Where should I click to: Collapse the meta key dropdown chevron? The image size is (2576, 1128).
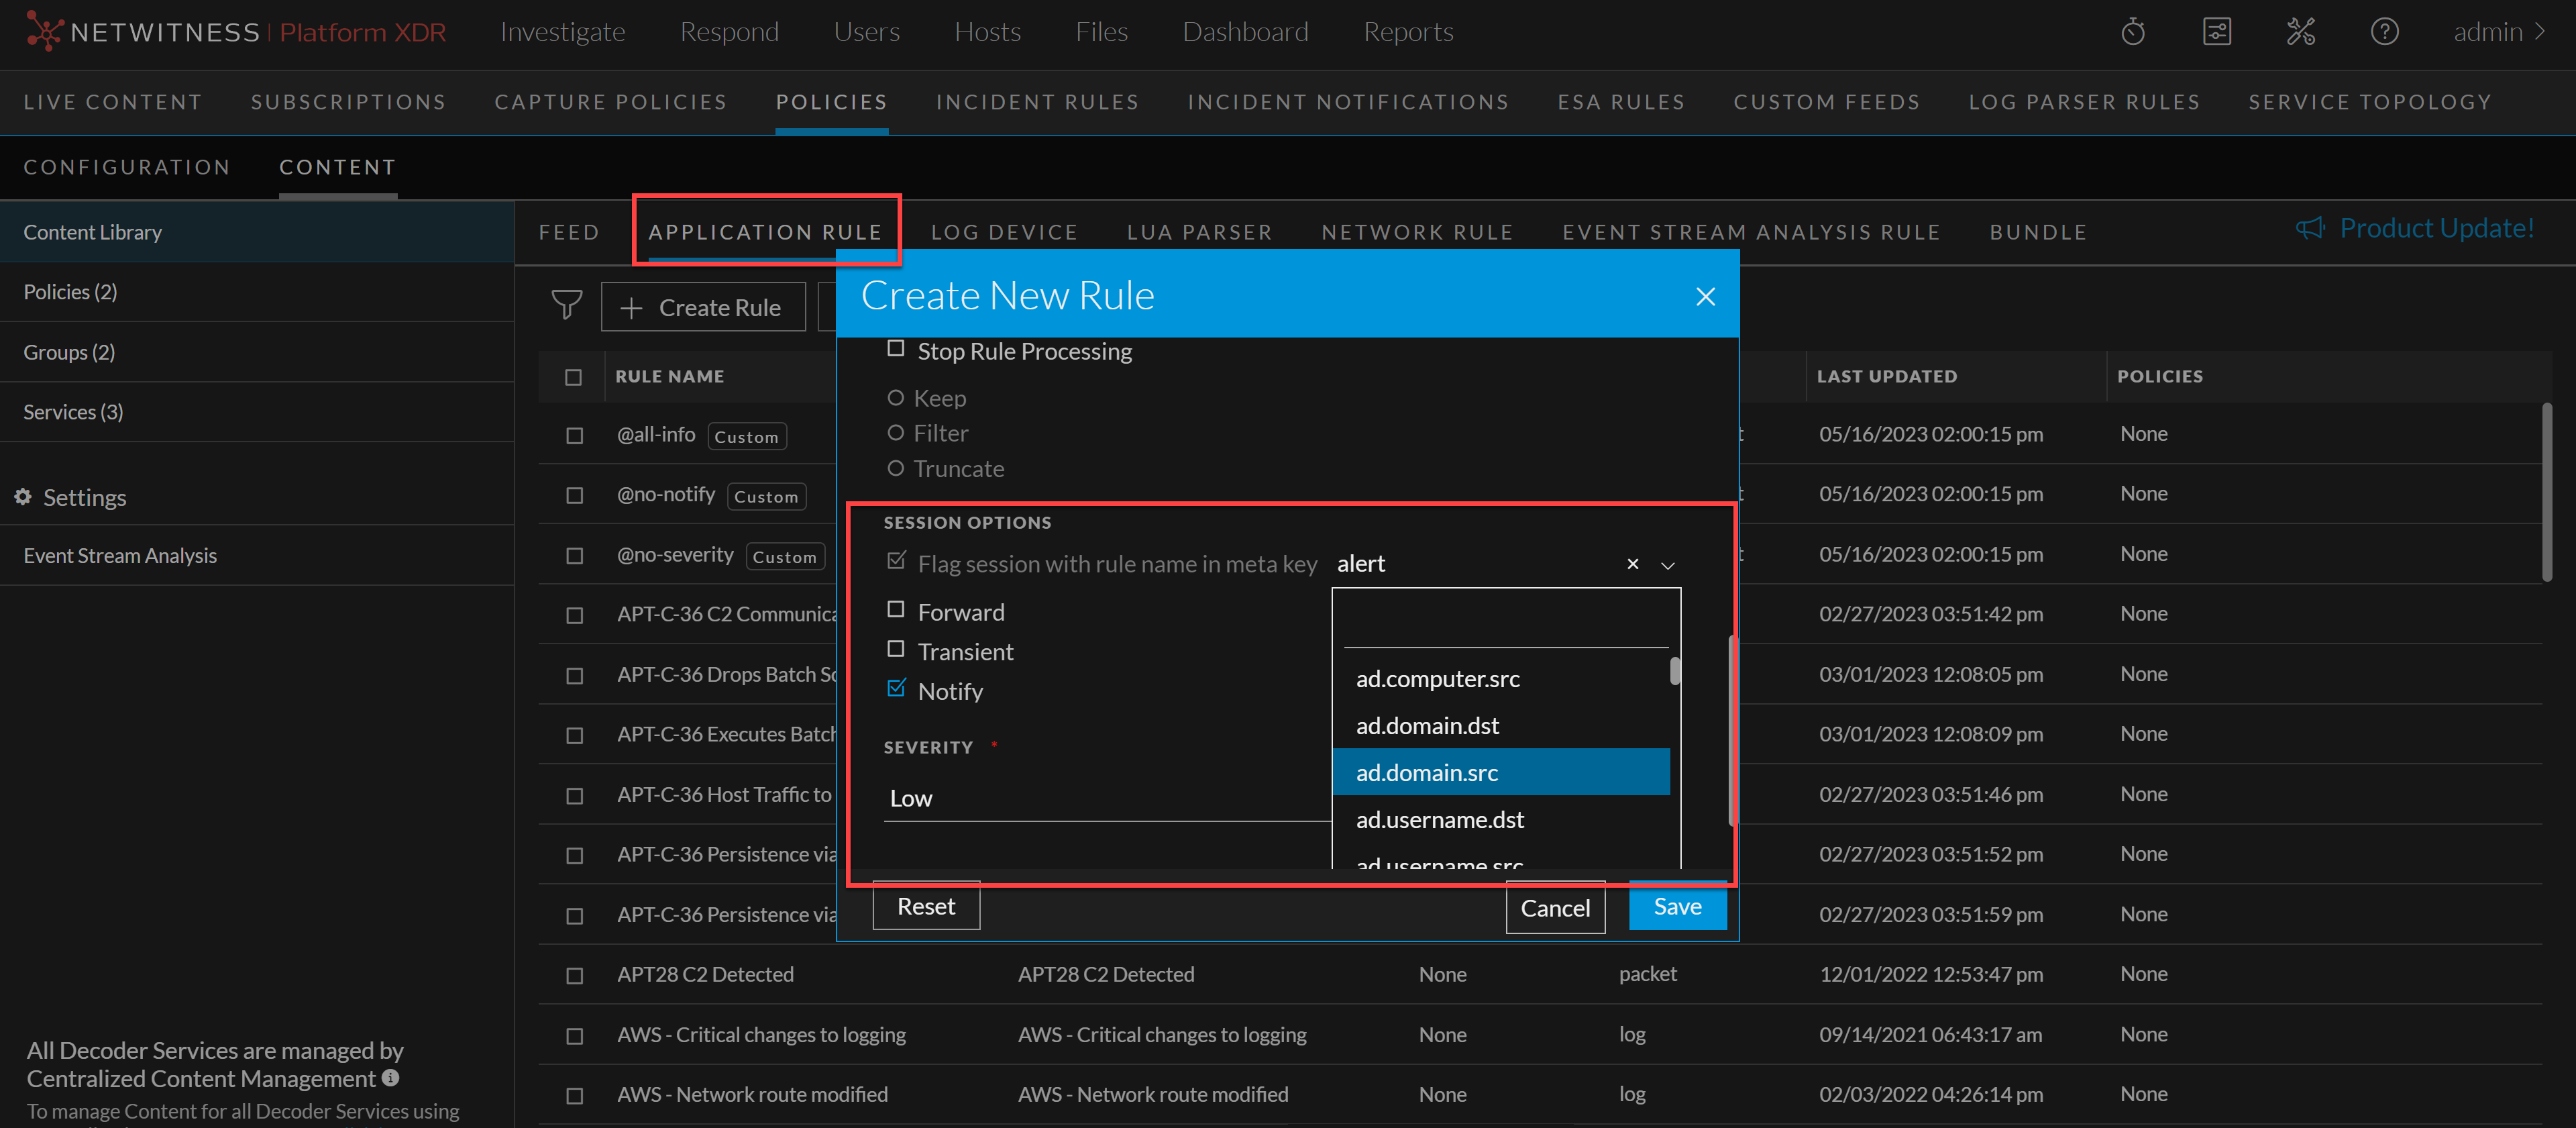1667,565
